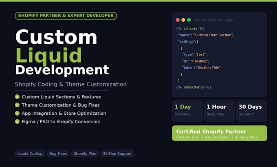Click check icon beside Custom Liquid Sections & Features

[x=17, y=97]
